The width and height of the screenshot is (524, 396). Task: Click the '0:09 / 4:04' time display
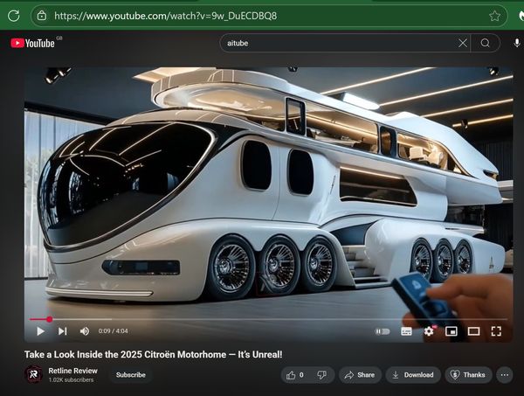pyautogui.click(x=113, y=331)
